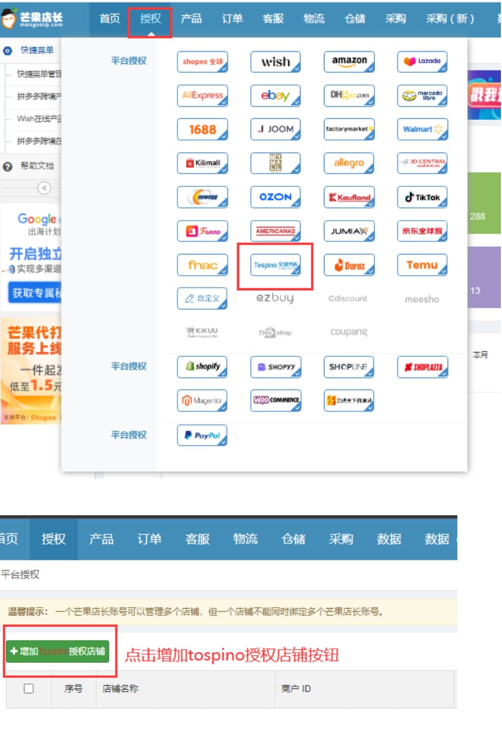Screen dimensions: 502x750
Task: Select the OZON platform logo
Action: (x=276, y=197)
